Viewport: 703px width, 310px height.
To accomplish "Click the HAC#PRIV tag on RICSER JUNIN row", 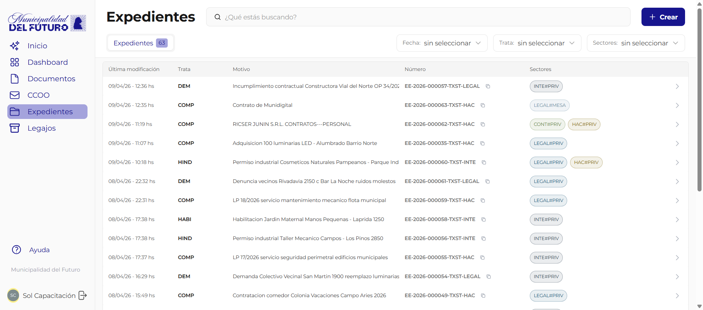I will 584,124.
